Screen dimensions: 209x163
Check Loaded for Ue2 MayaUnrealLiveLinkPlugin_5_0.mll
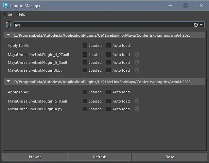click(x=85, y=101)
